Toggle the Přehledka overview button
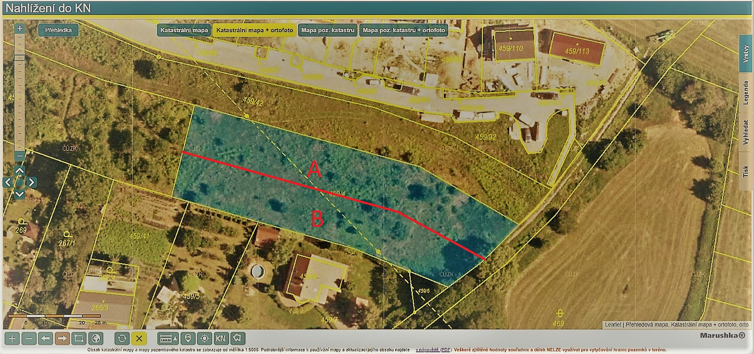This screenshot has width=754, height=354. (58, 30)
